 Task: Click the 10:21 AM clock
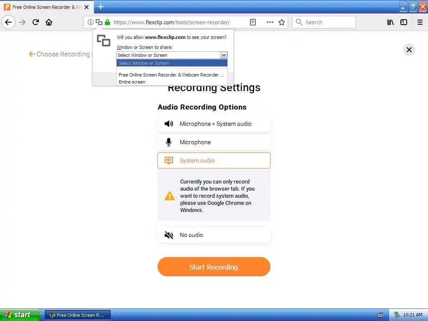coord(413,315)
